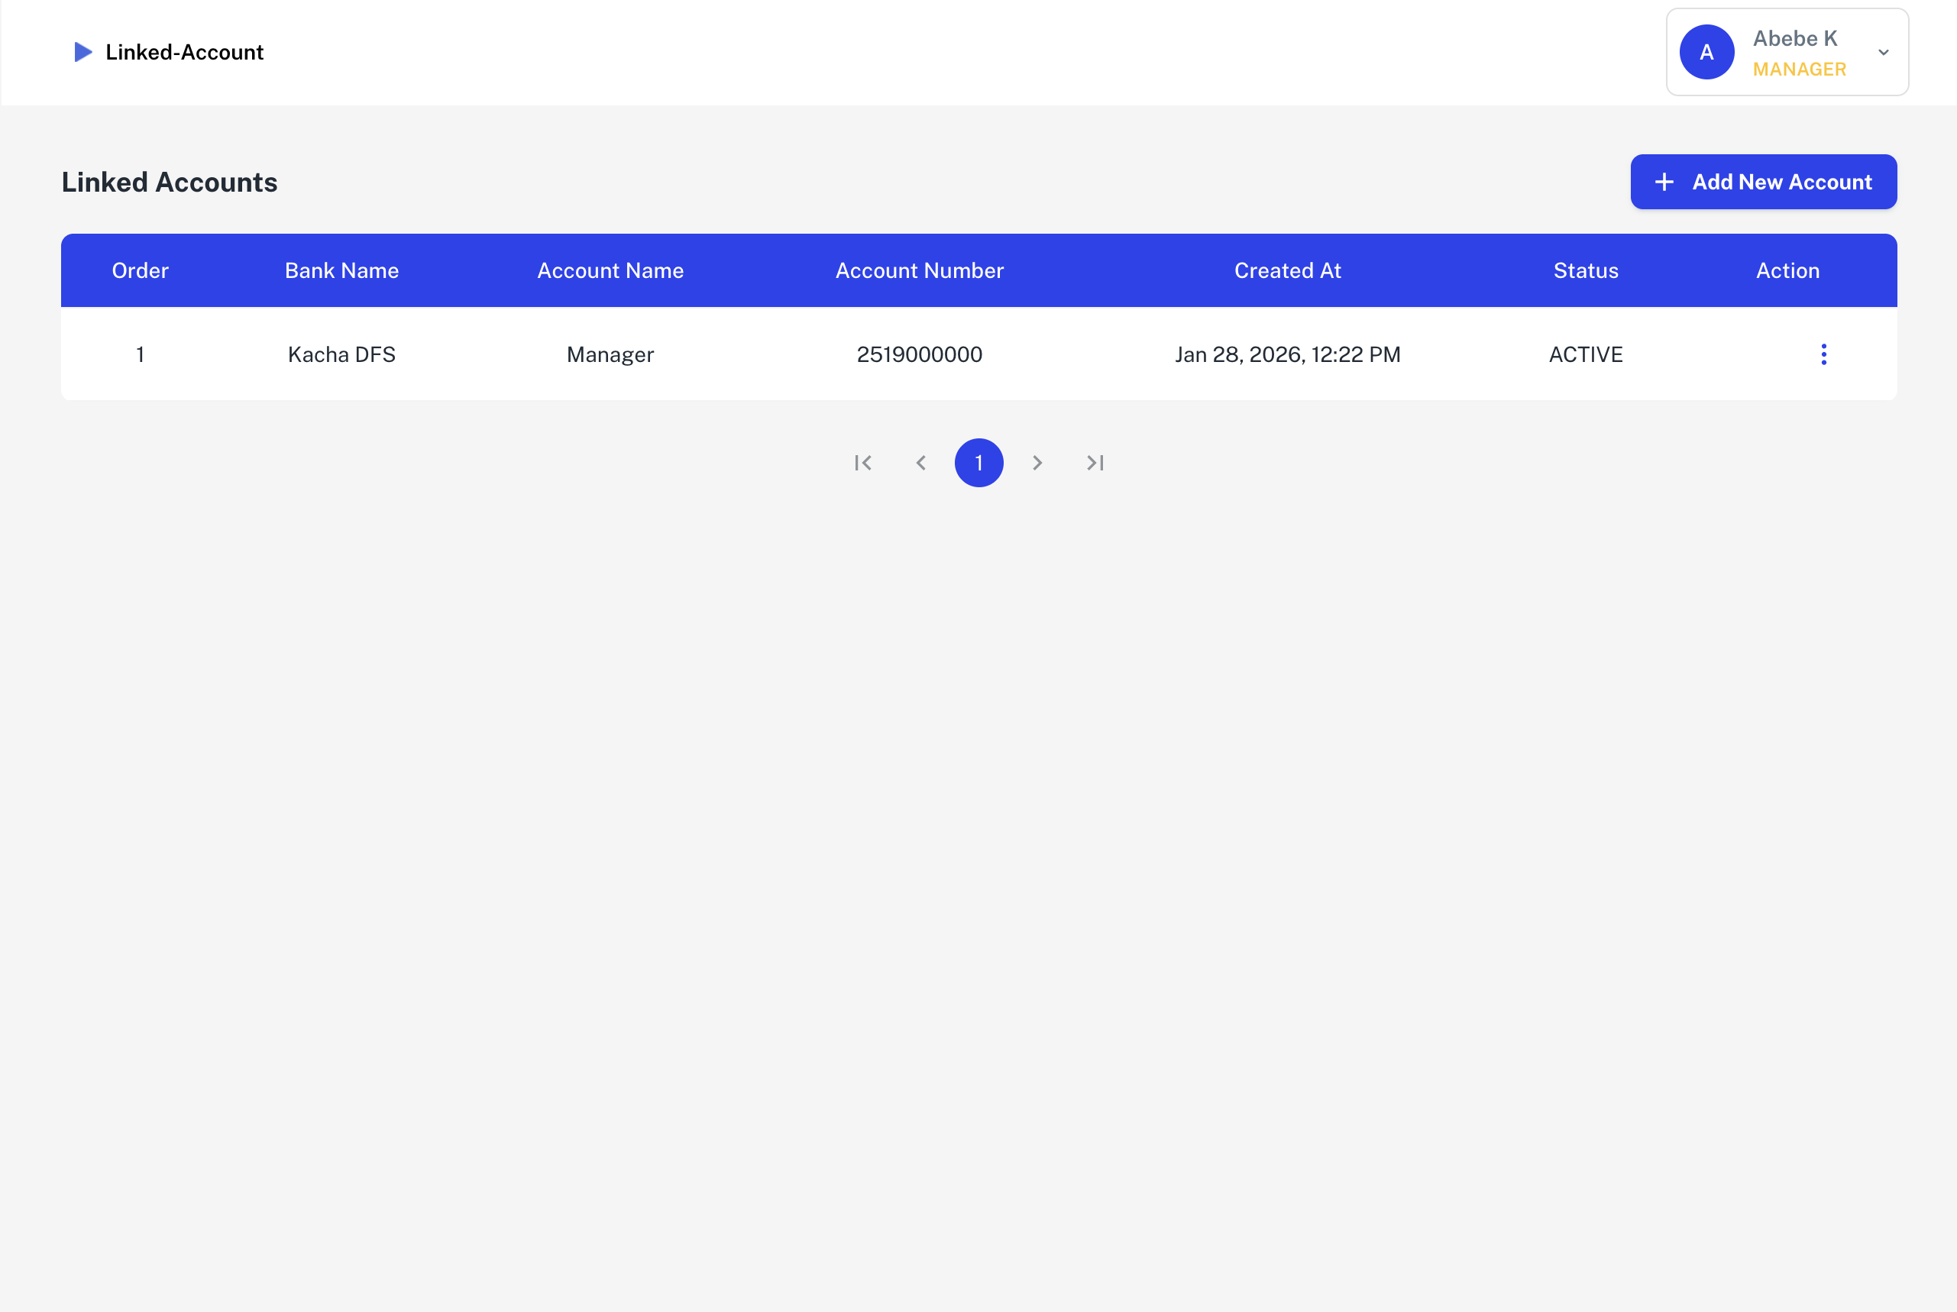The width and height of the screenshot is (1957, 1312).
Task: Click the ACTIVE status cell
Action: point(1586,354)
